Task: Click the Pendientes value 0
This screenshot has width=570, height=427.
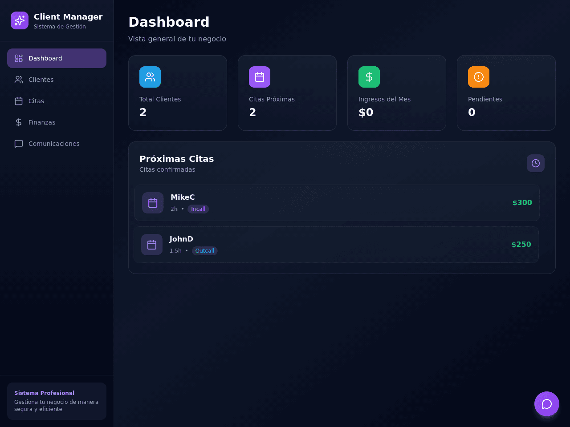Action: (x=472, y=112)
